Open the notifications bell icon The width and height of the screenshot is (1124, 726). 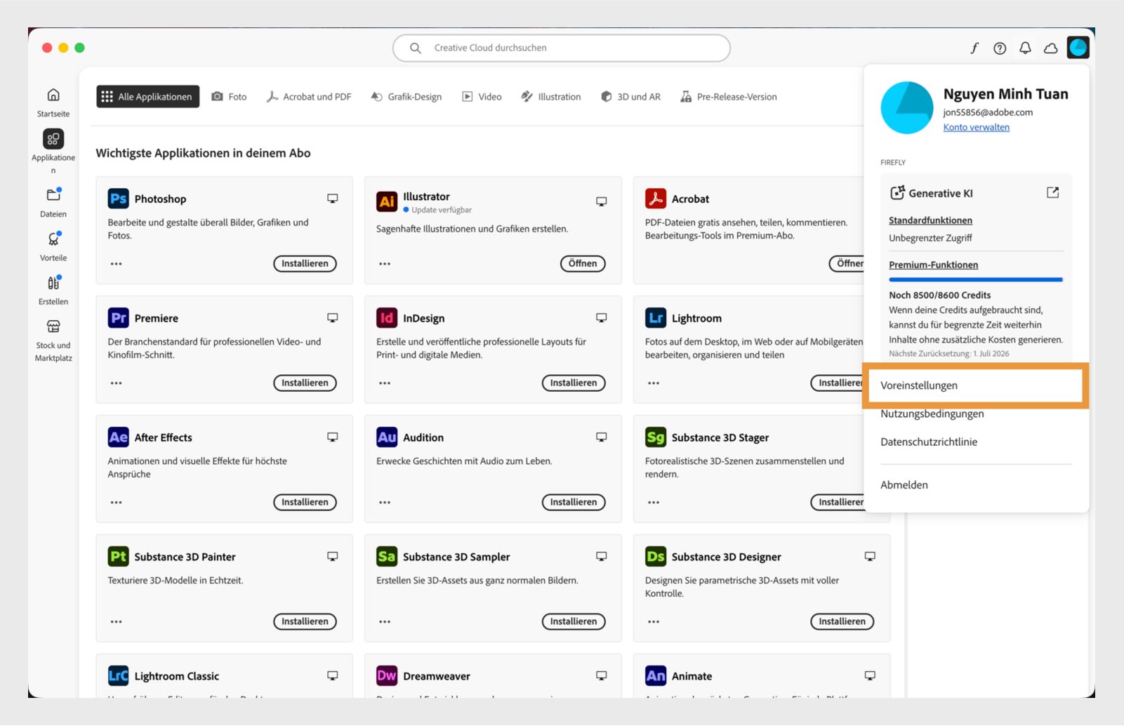[1025, 48]
